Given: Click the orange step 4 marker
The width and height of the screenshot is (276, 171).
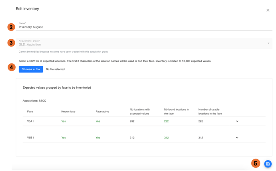Looking at the screenshot, I should (11, 67).
